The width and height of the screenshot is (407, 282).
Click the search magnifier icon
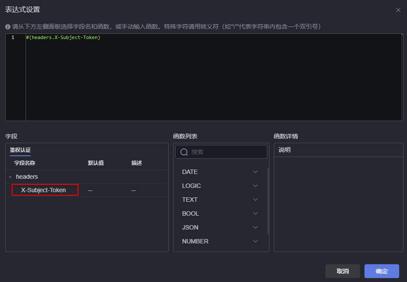(184, 152)
